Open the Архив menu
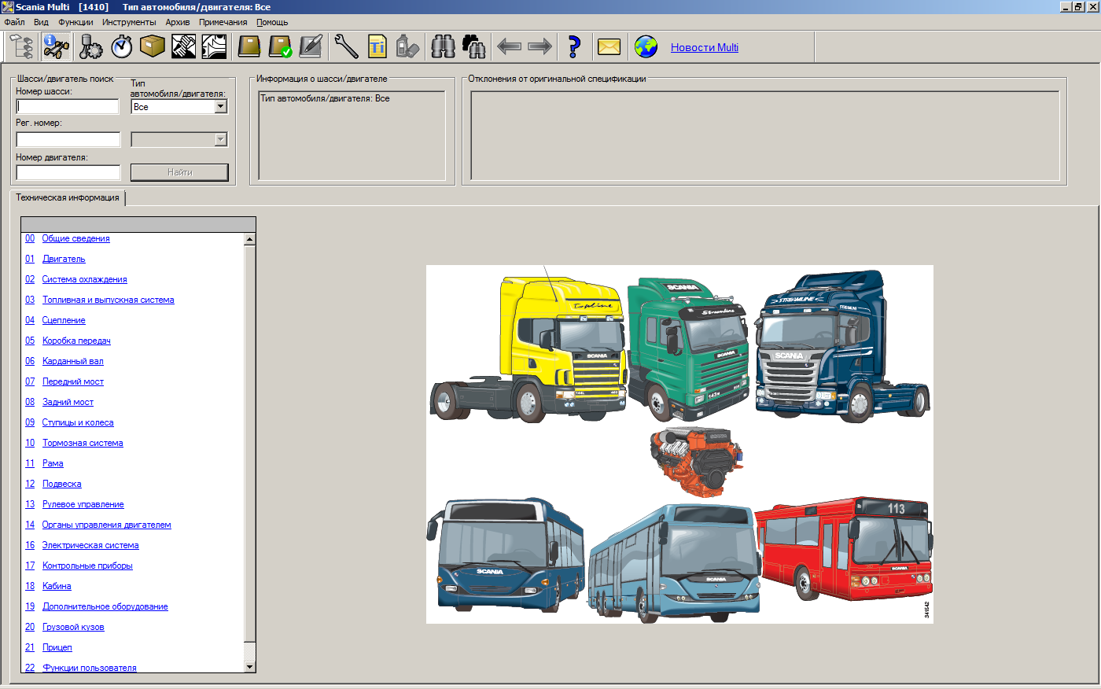Viewport: 1101px width, 689px height. click(x=178, y=22)
